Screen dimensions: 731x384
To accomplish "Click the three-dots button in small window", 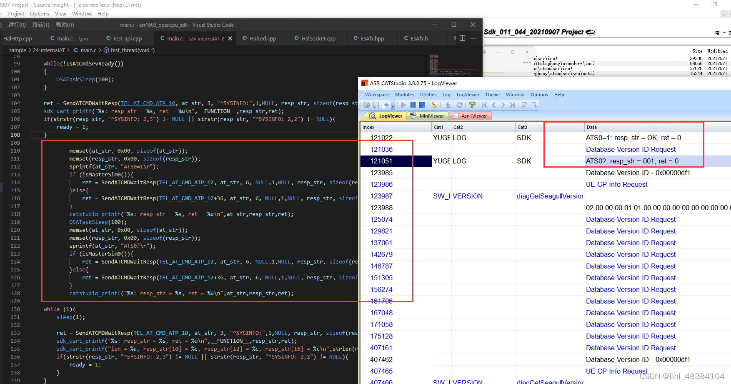I will (x=527, y=63).
